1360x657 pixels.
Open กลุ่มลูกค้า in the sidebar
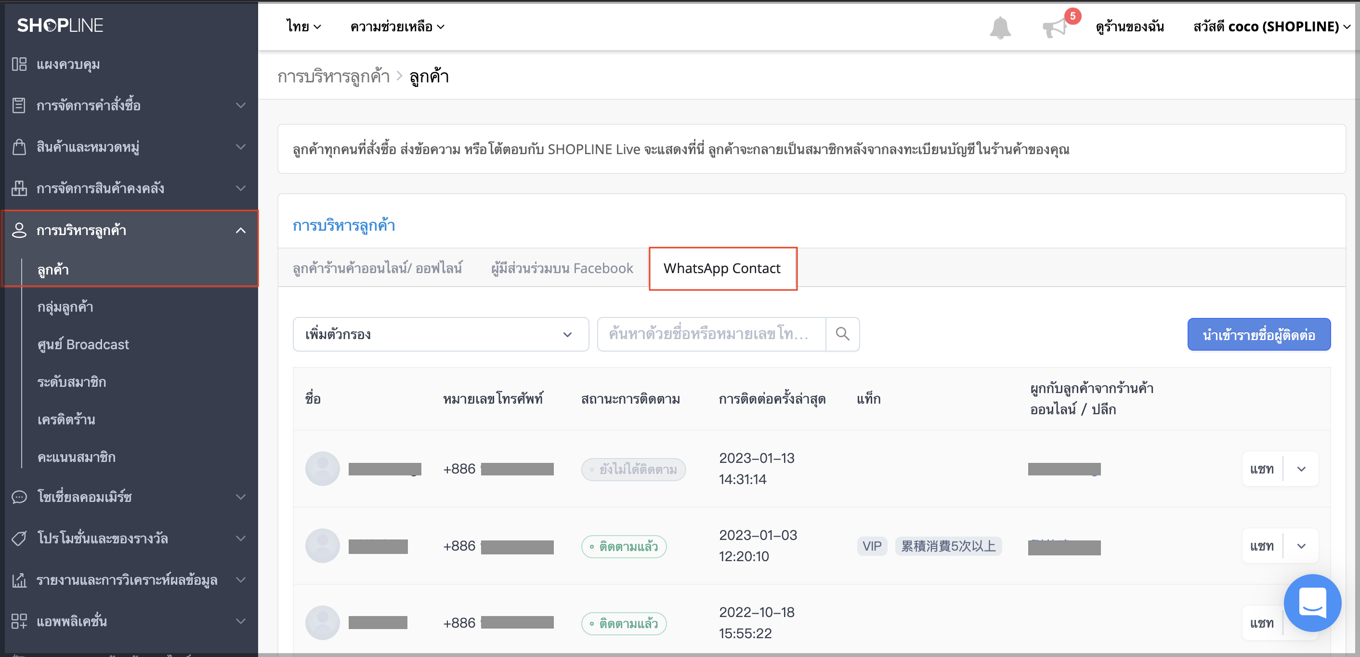click(x=65, y=307)
